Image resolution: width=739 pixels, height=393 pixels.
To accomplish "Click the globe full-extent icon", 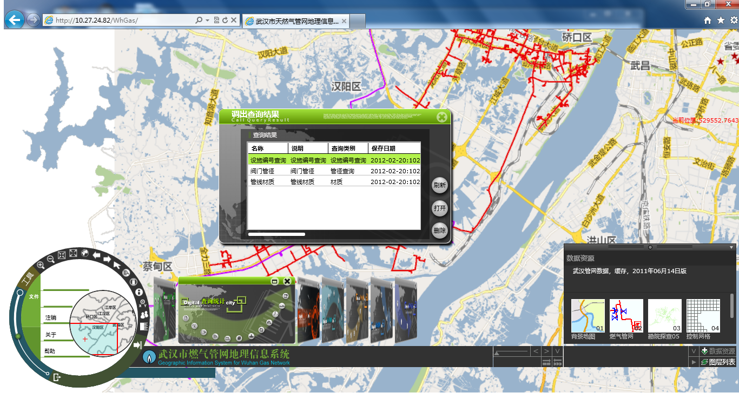I will (x=85, y=253).
